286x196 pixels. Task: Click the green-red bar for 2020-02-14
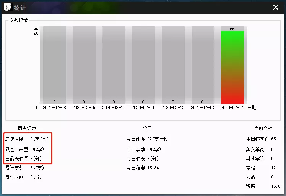click(x=232, y=67)
